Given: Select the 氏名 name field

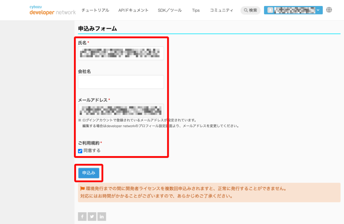Looking at the screenshot, I should point(121,53).
